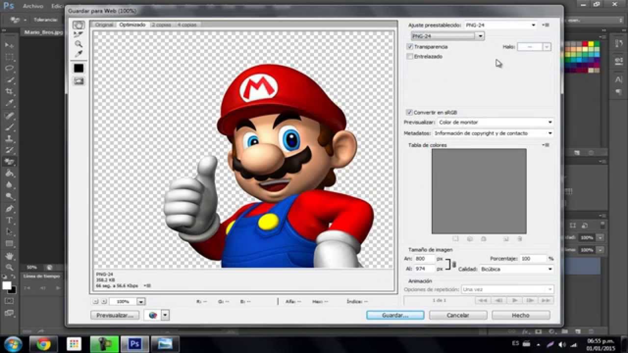Viewport: 628px width, 353px height.
Task: Select the Slice Select tool in dialog
Action: point(78,34)
